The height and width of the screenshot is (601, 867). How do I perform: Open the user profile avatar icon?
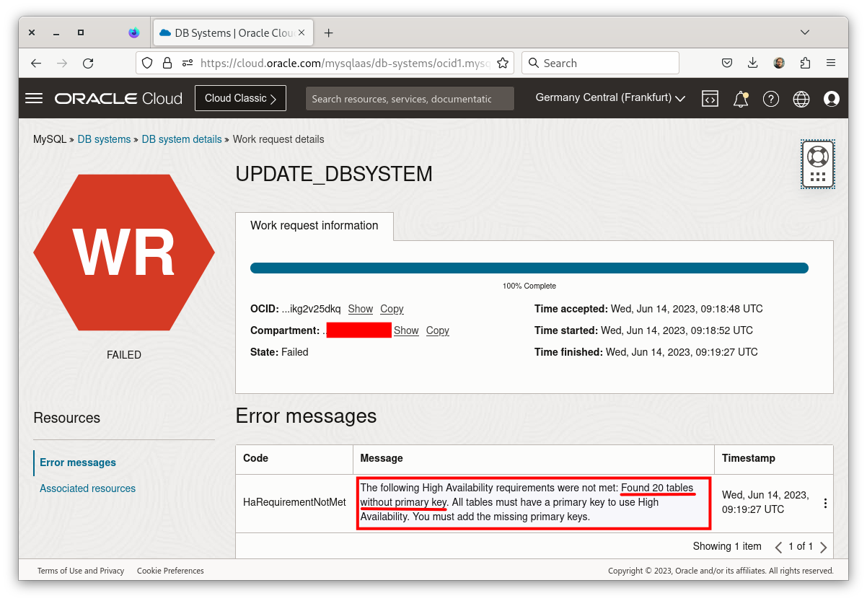click(x=832, y=99)
